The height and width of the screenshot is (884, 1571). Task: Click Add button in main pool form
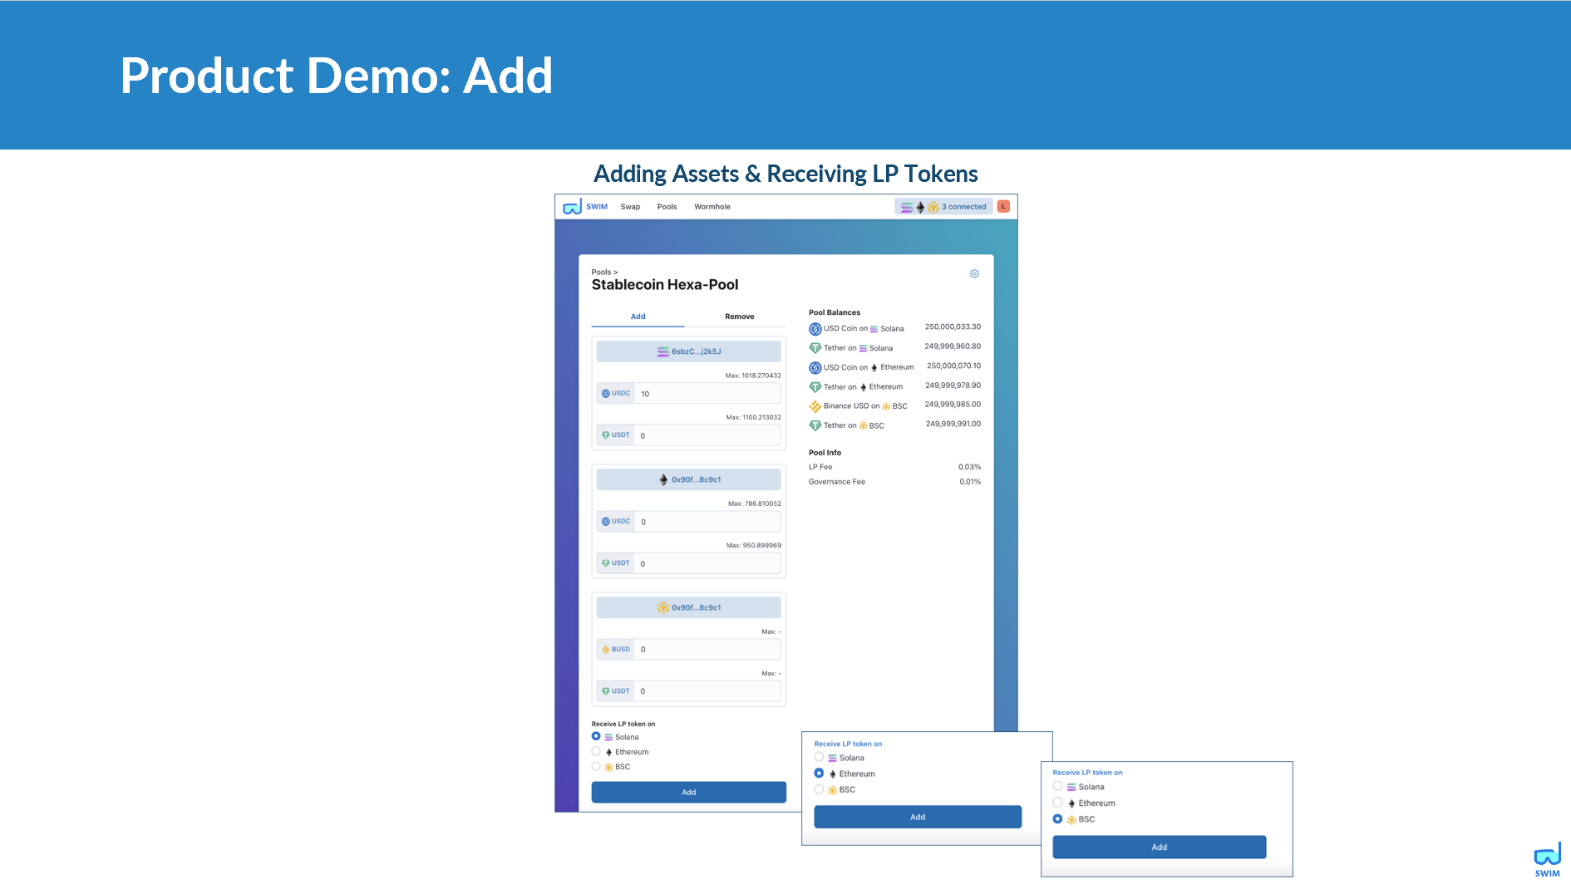point(688,792)
